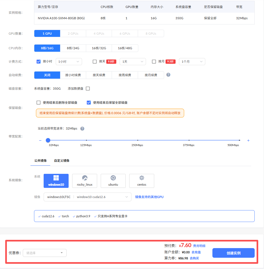Click the auto-renewal help question mark icon
Image resolution: width=264 pixels, height=269 pixels.
click(168, 75)
